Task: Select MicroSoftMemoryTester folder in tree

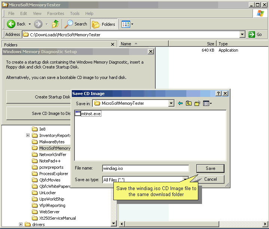Action: click(51, 148)
